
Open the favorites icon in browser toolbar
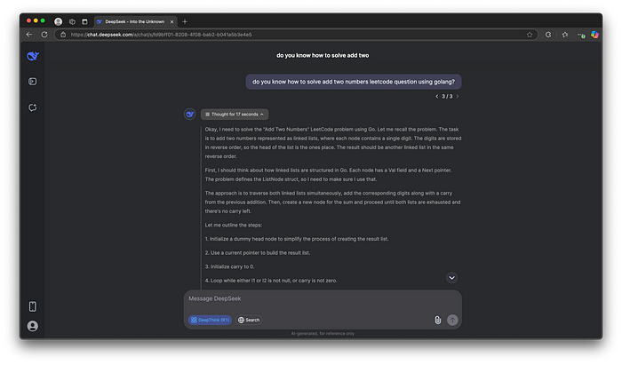click(x=565, y=35)
